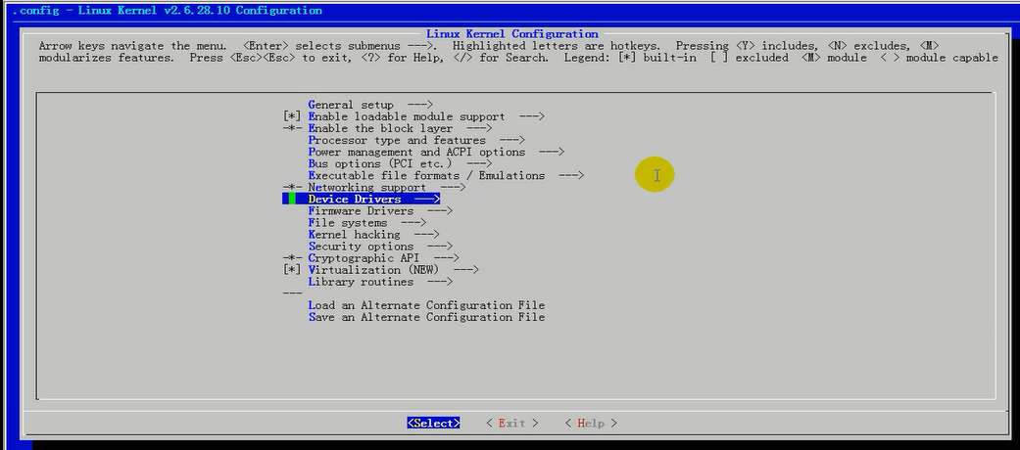Choose Save an Alternate Configuration File
This screenshot has height=450, width=1020.
pyautogui.click(x=426, y=317)
